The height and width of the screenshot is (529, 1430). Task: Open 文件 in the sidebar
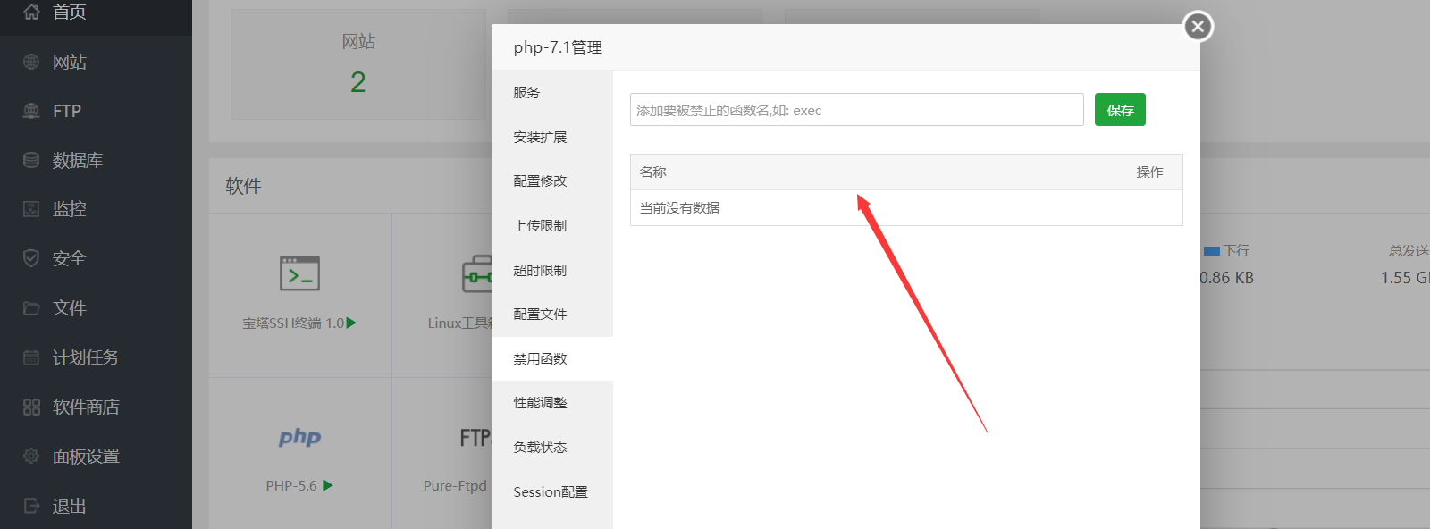coord(69,308)
